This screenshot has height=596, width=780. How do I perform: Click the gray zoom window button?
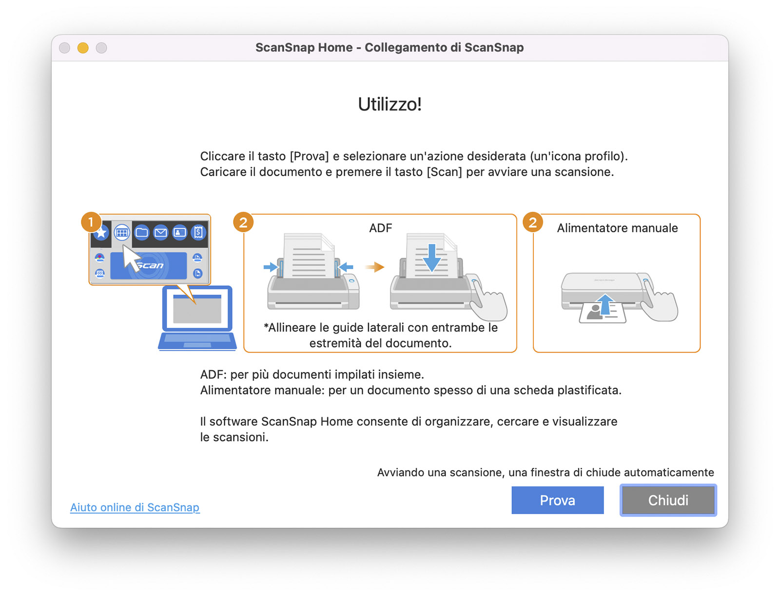(101, 48)
